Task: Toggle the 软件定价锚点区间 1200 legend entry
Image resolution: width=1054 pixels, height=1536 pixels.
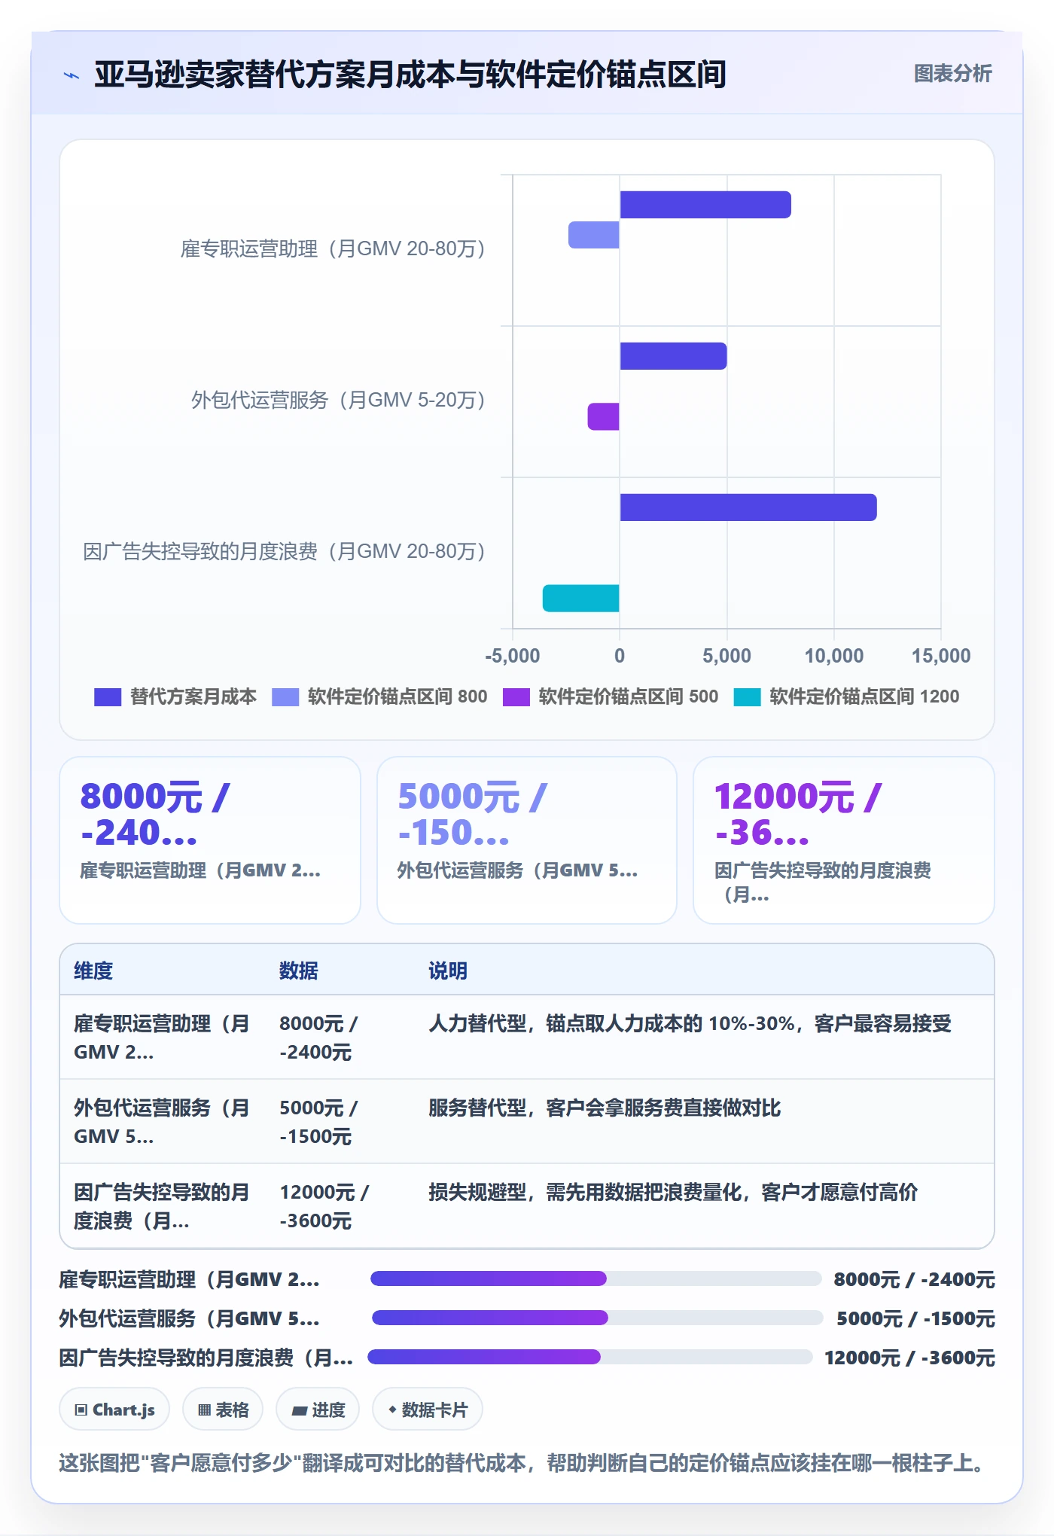Action: click(846, 696)
